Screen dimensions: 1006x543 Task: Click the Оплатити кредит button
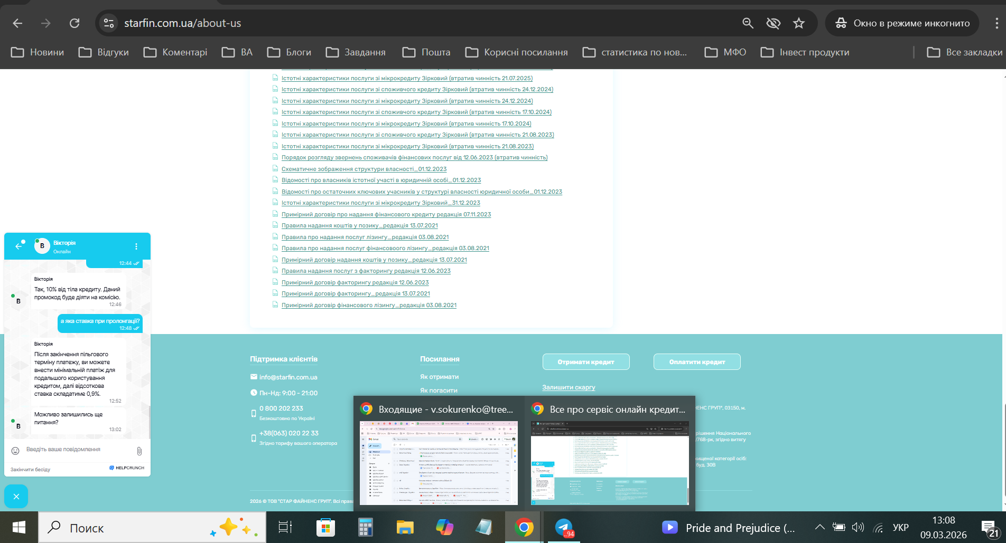[x=697, y=362]
